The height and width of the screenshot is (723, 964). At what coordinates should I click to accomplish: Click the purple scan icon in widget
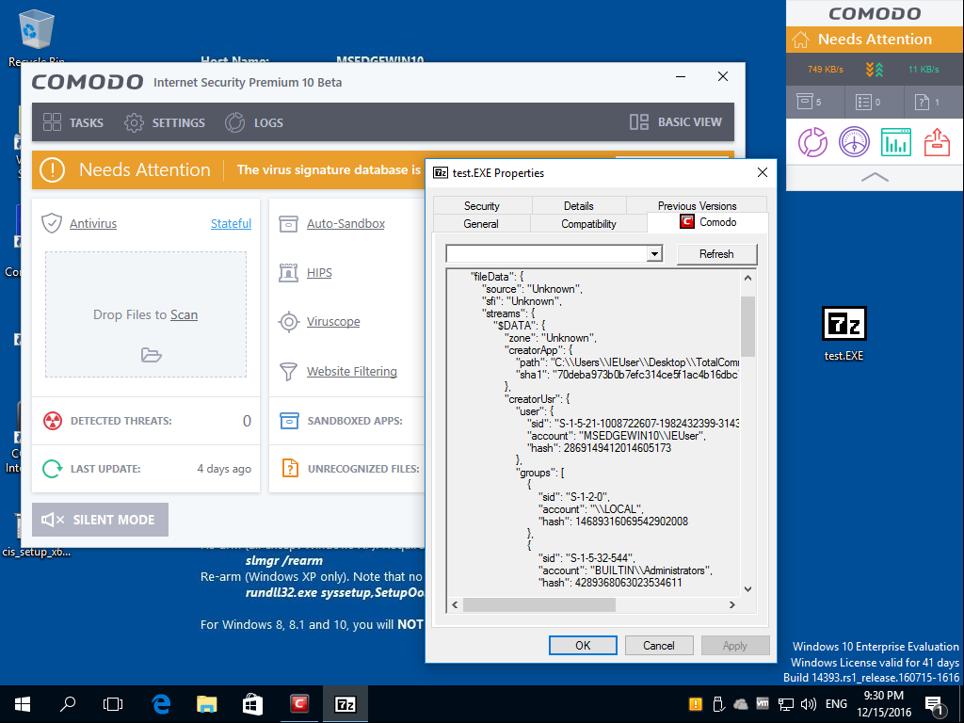(812, 142)
